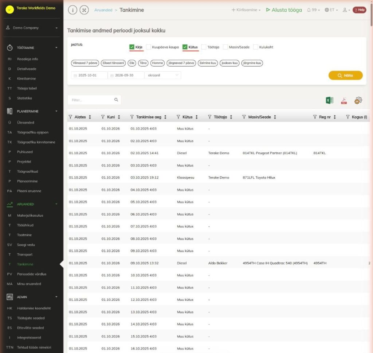
Task: Export the report to Excel
Action: coord(329,100)
